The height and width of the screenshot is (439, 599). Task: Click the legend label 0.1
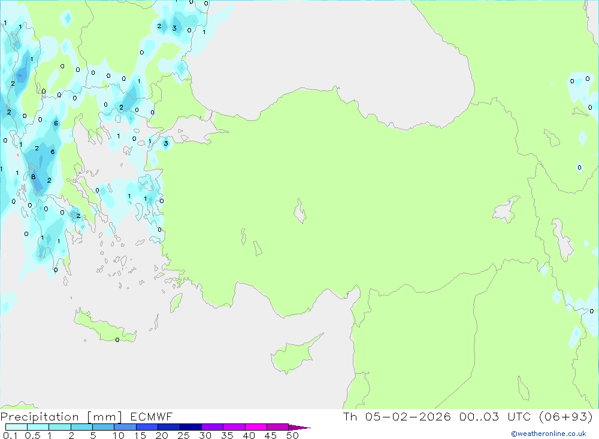tap(10, 435)
